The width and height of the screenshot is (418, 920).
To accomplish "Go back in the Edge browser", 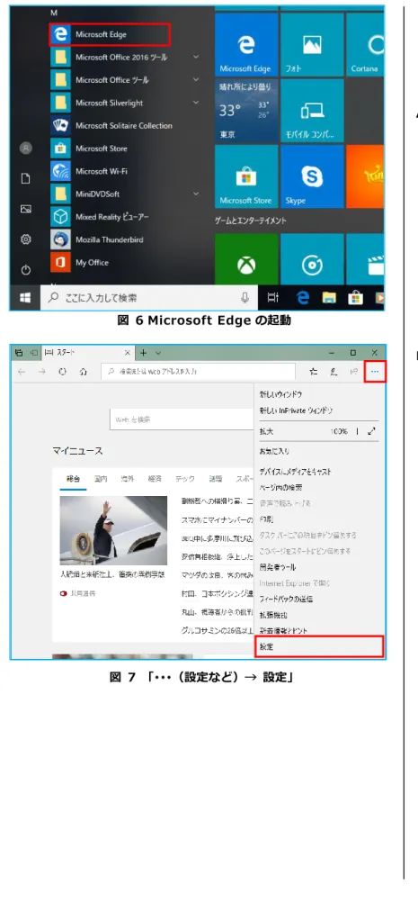I will (22, 372).
